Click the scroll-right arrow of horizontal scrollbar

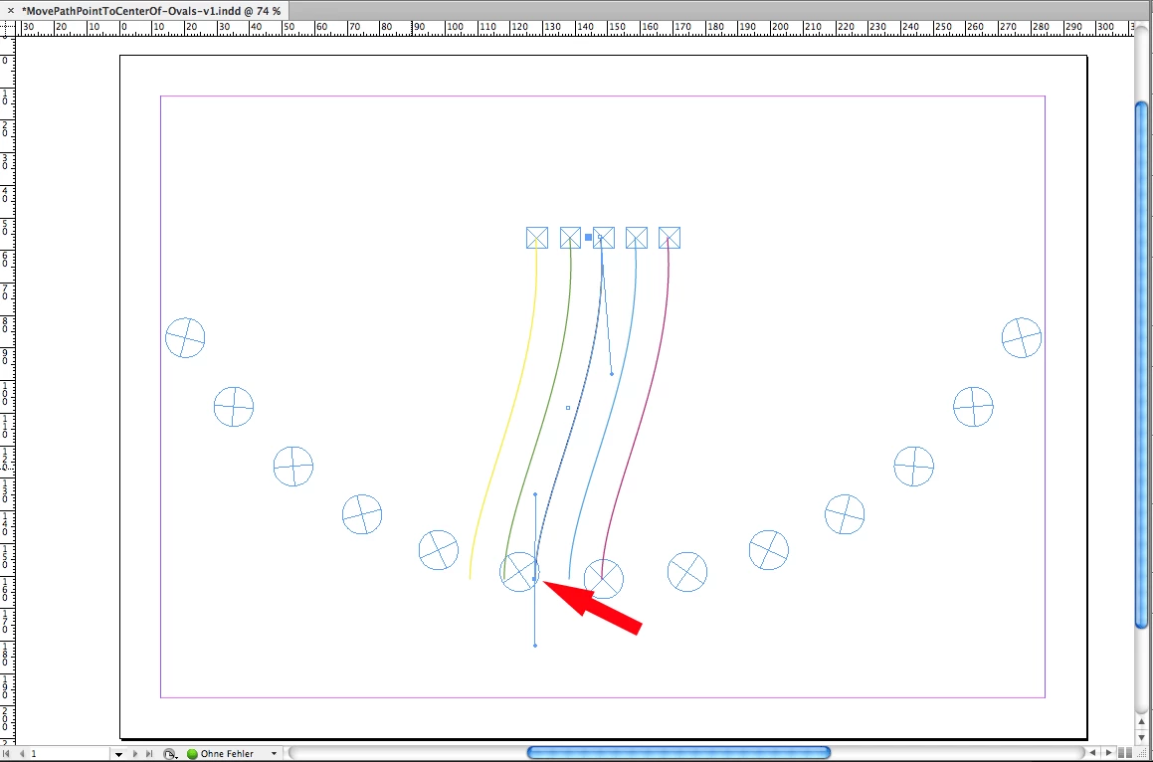coord(1107,752)
